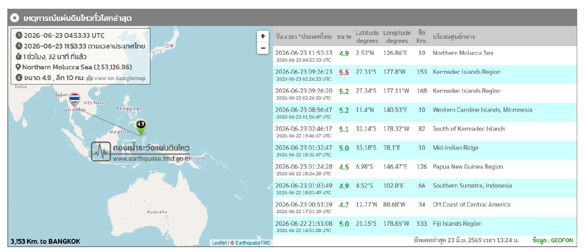584x252 pixels.
Task: Click the clock icon beside the Thailand-time line
Action: 19,46
